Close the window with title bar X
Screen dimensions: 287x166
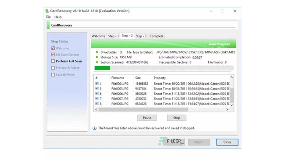coord(235,11)
